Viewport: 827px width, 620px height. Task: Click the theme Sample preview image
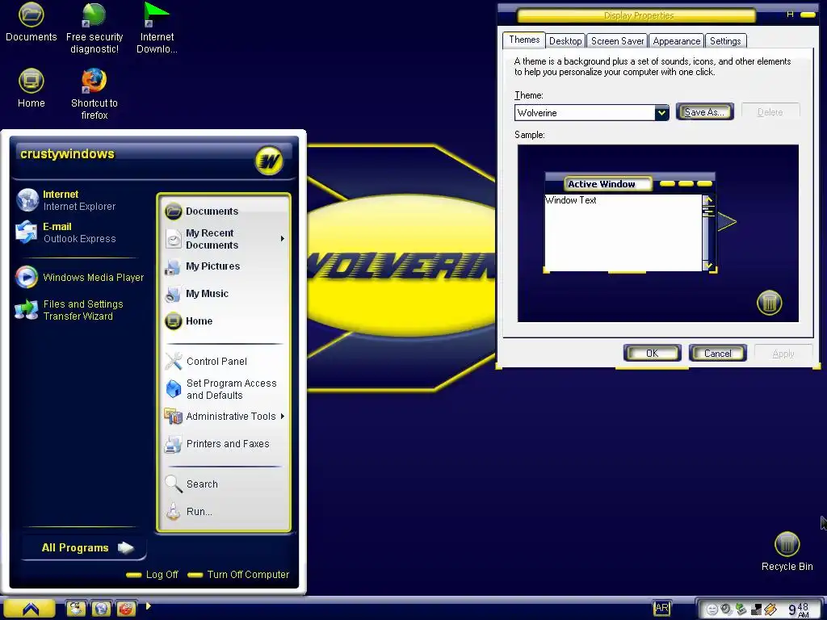(657, 233)
